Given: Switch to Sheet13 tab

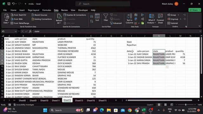Looking at the screenshot, I should [79, 100].
